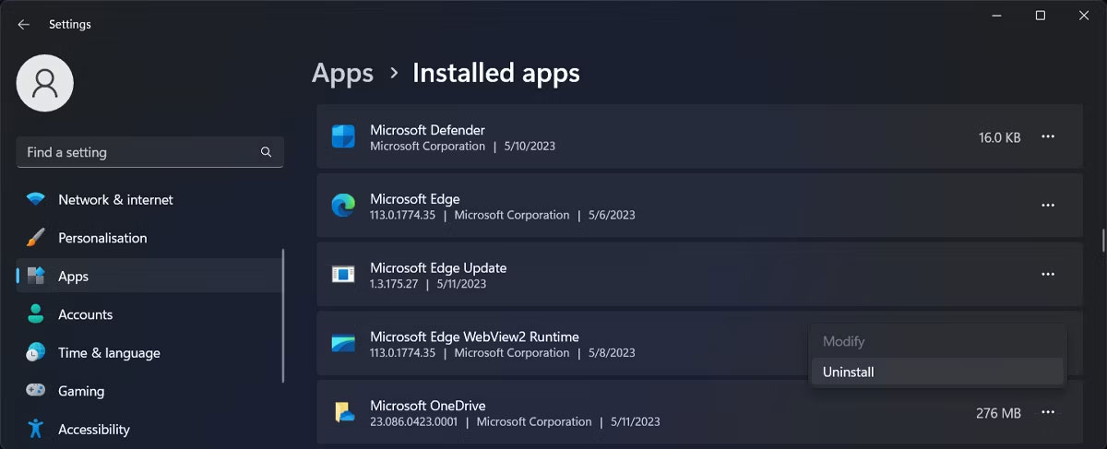The width and height of the screenshot is (1107, 449).
Task: Go to Personalisation settings
Action: coord(149,238)
